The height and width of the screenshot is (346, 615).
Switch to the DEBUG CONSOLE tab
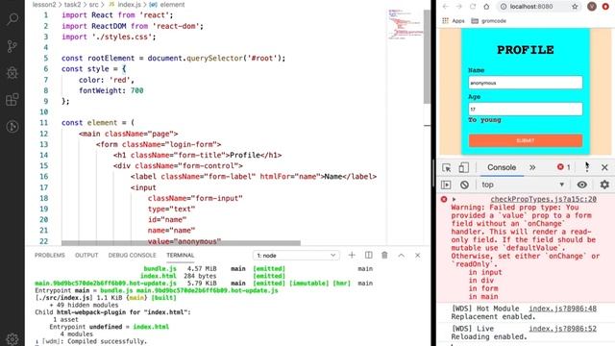tap(133, 255)
